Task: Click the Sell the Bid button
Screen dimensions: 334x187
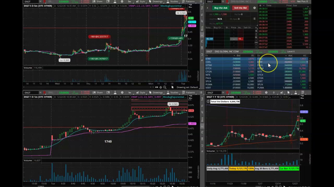Action: pyautogui.click(x=240, y=8)
